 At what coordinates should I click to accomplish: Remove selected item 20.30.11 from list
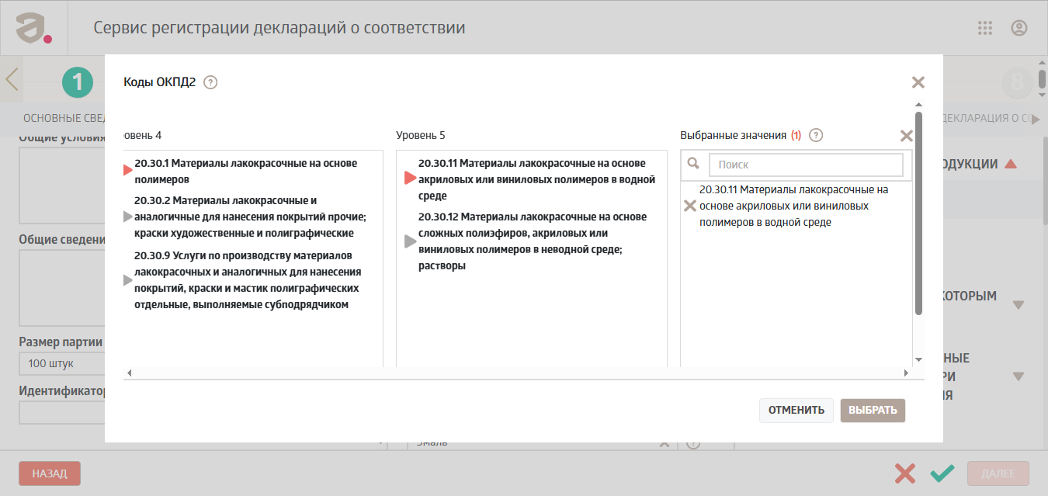(689, 206)
